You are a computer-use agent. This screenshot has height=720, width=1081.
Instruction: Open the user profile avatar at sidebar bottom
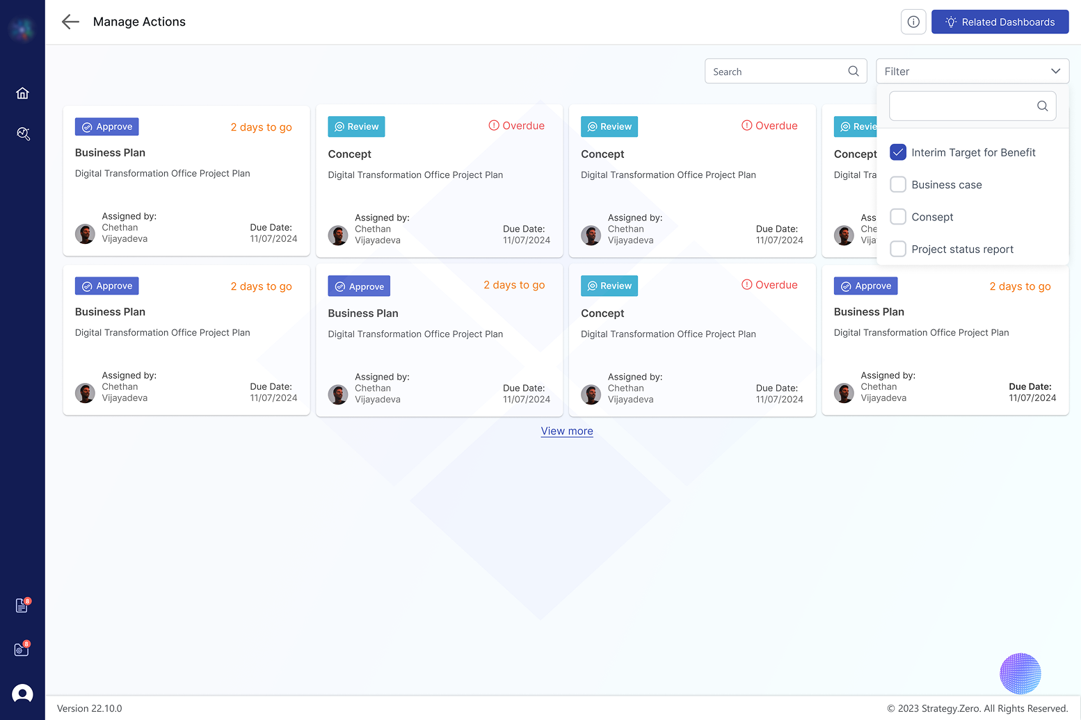point(22,694)
